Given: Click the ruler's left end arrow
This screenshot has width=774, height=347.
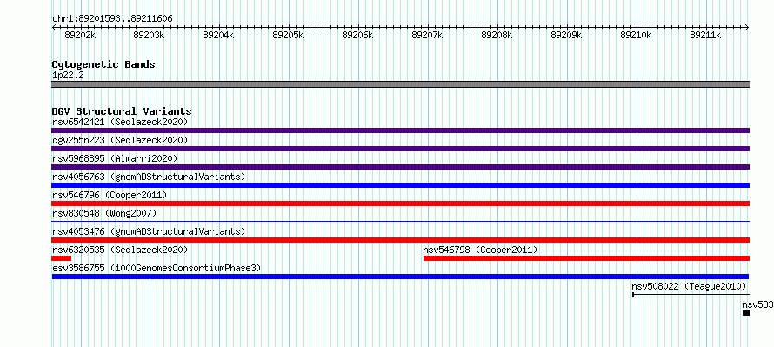Looking at the screenshot, I should click(x=54, y=28).
